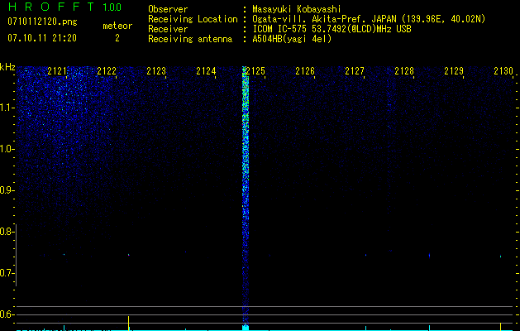
Task: Click the bright vertical meteor echo streak
Action: tap(246, 194)
